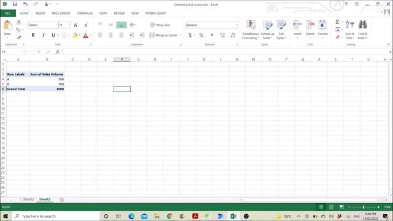393x221 pixels.
Task: Click the Insert Function fx icon
Action: point(58,52)
